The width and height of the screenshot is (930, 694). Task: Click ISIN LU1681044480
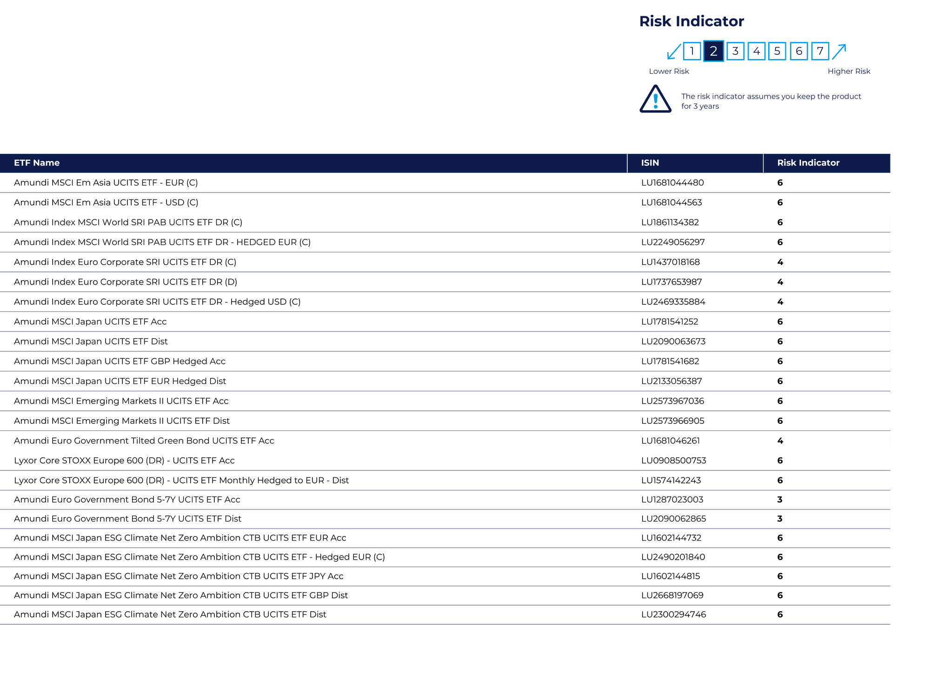pyautogui.click(x=672, y=183)
